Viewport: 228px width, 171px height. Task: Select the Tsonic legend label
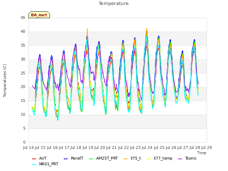point(191,158)
